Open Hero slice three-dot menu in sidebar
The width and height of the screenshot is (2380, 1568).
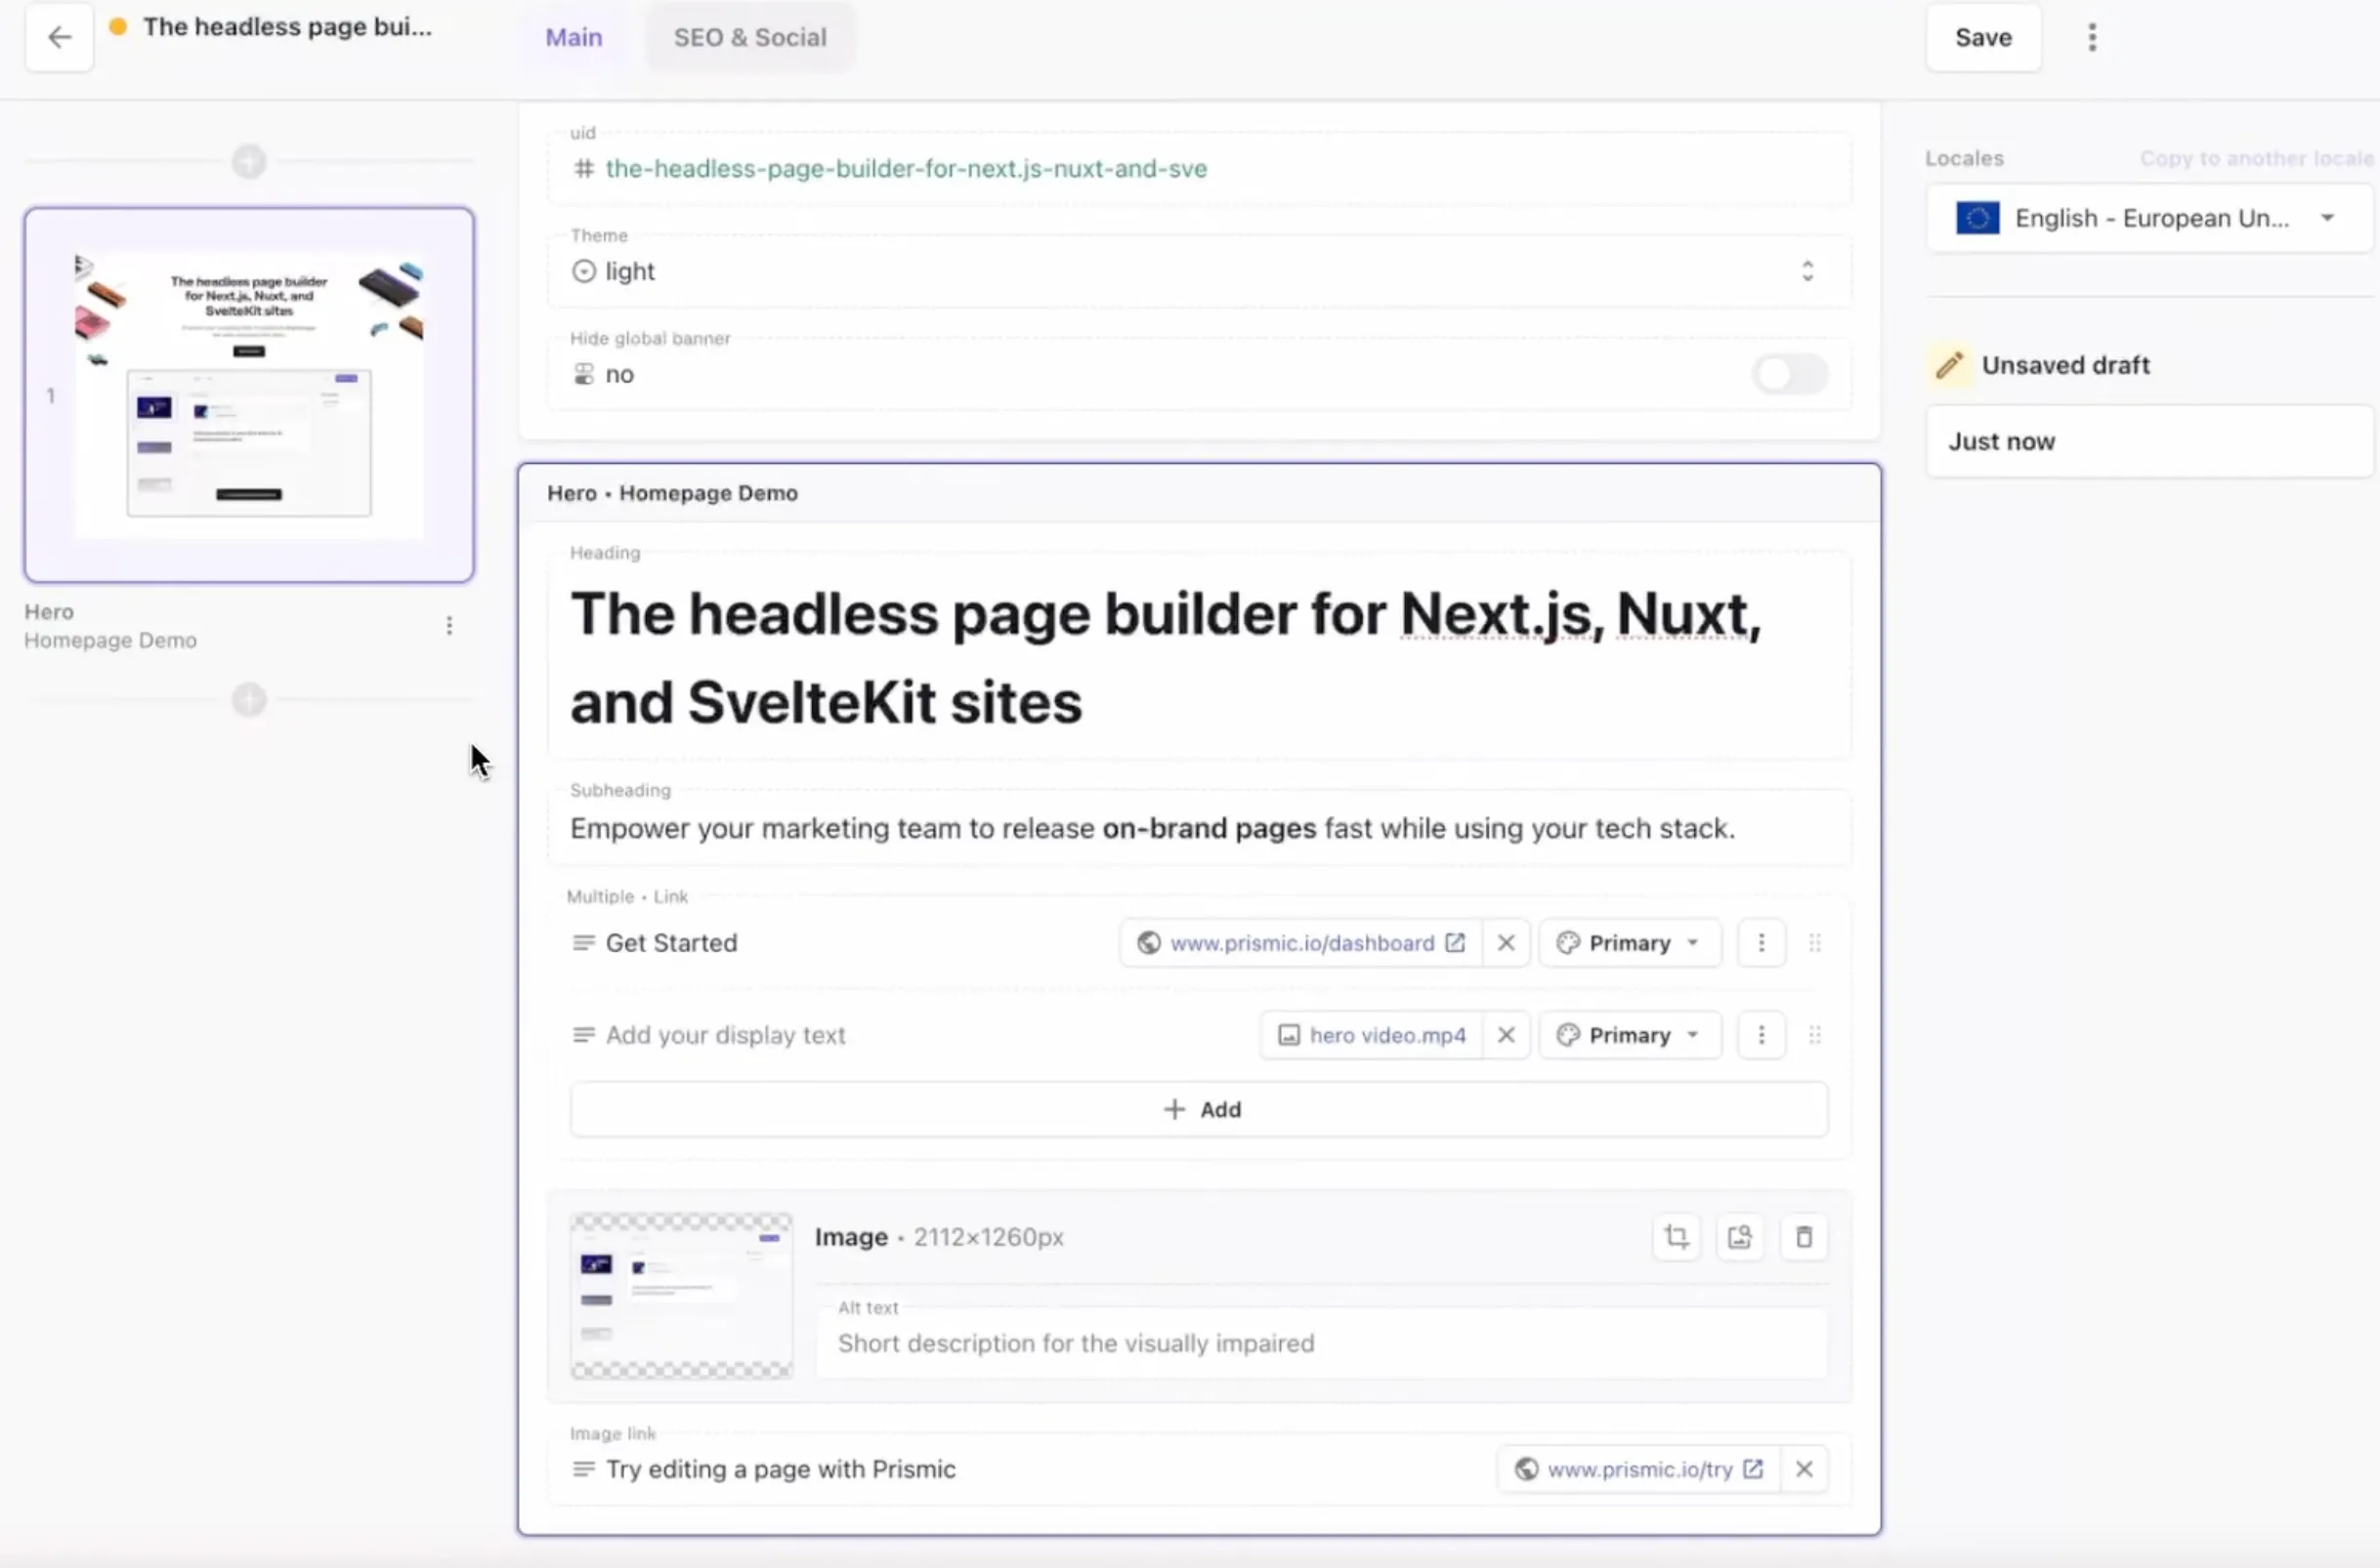449,626
